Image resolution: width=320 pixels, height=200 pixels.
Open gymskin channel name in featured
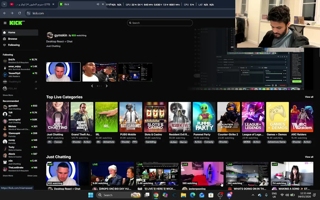(x=61, y=35)
